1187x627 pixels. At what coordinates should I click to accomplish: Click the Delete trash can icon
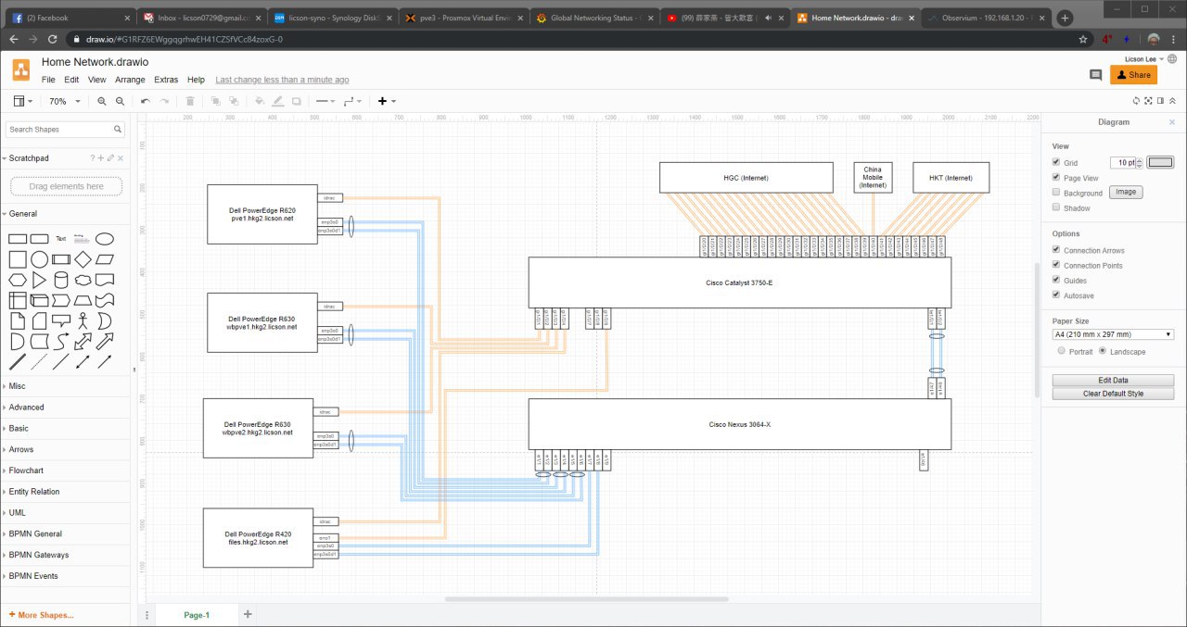pyautogui.click(x=190, y=101)
